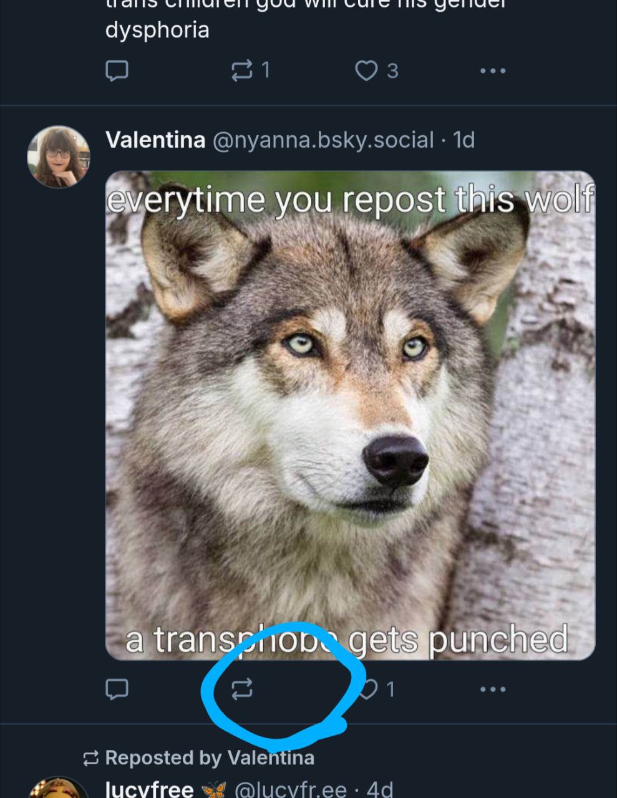617x798 pixels.
Task: Click the bold Valentina display name
Action: (155, 140)
